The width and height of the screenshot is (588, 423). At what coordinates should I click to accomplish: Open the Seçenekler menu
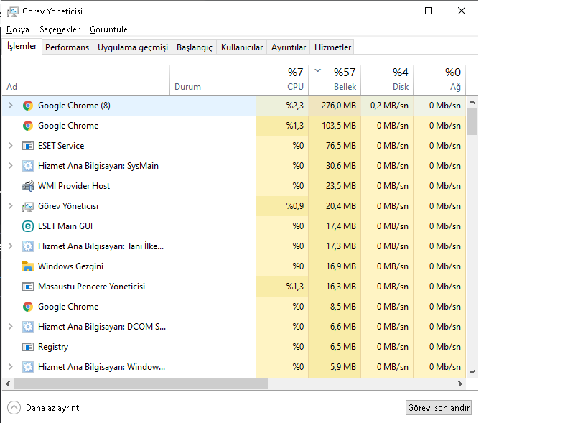[x=60, y=29]
